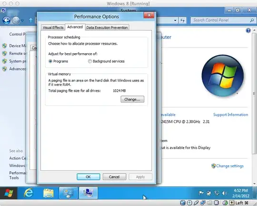Click the System window scrollbar thumb

pos(254,94)
